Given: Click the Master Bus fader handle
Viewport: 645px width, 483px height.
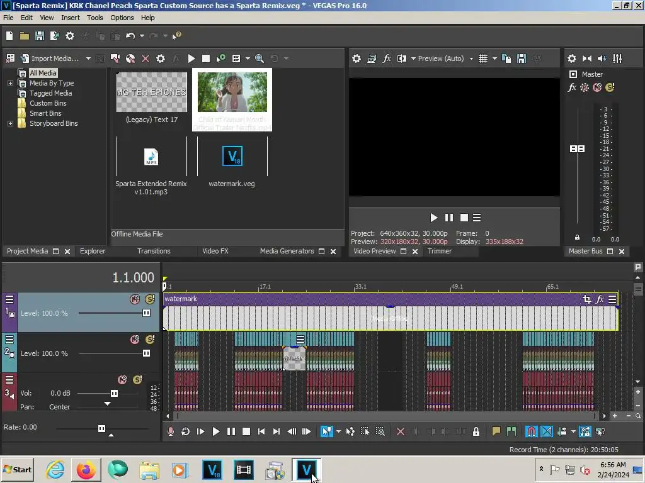Looking at the screenshot, I should [577, 148].
